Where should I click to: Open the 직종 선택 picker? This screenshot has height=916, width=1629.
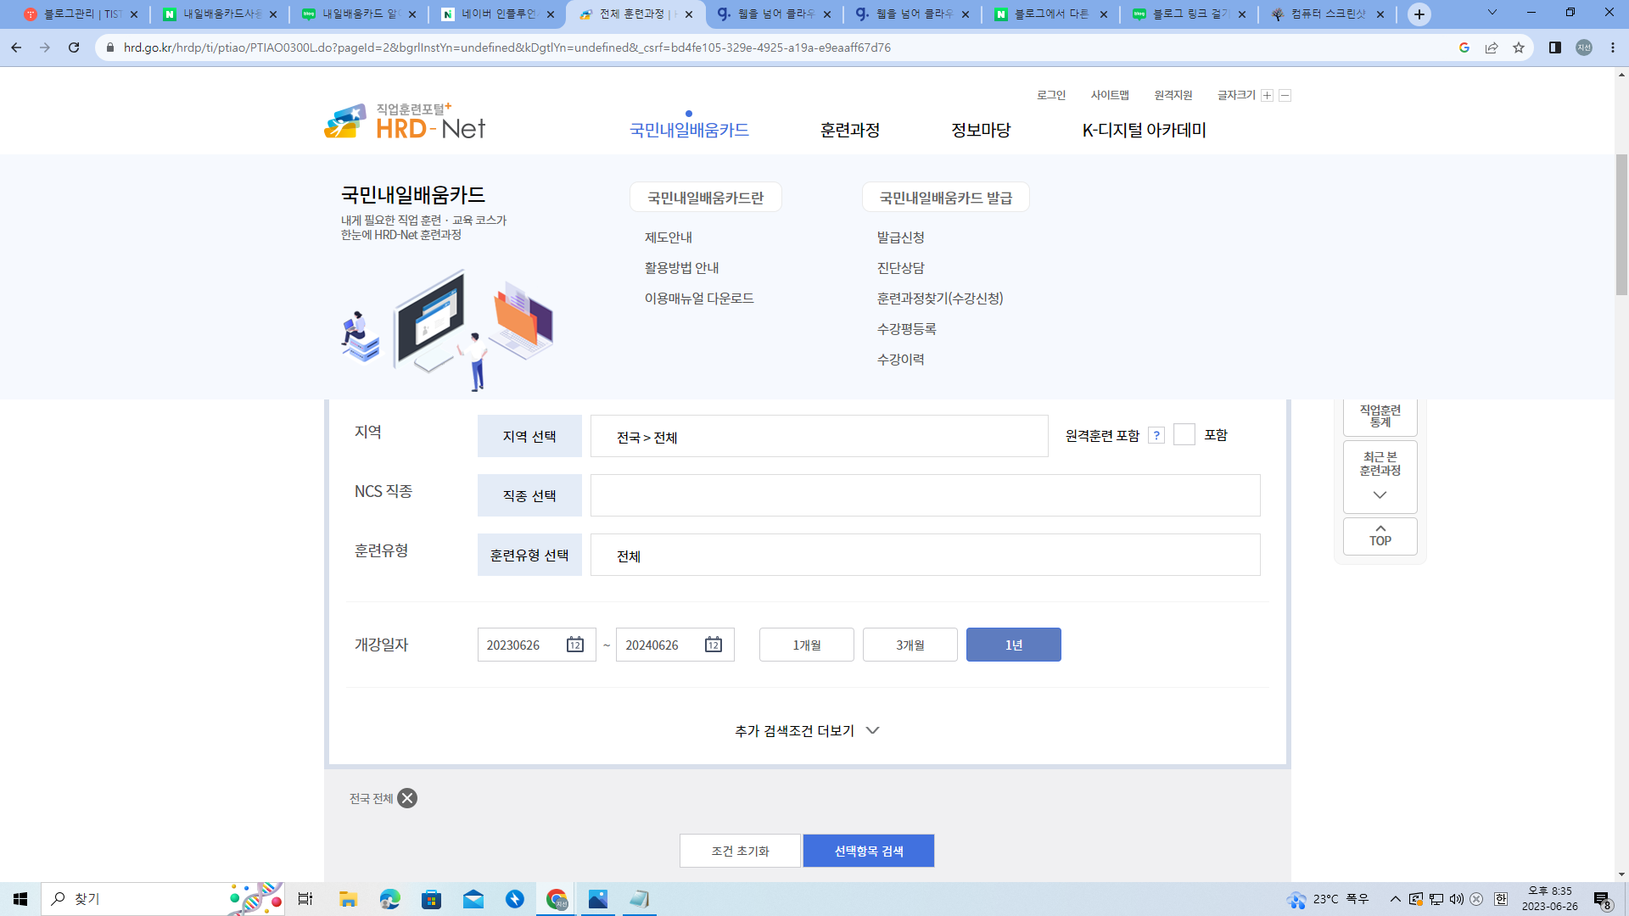529,495
